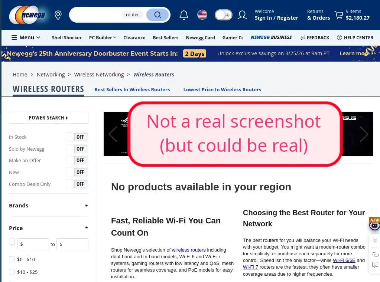Screen dimensions: 380x282
Task: Open the store location pin icon
Action: coord(58,15)
